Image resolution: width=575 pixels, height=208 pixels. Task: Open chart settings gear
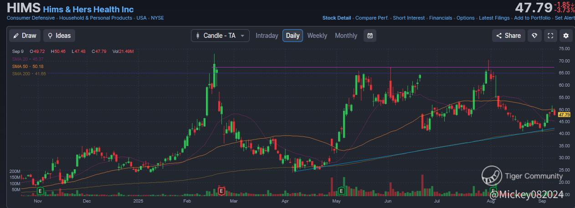[566, 36]
